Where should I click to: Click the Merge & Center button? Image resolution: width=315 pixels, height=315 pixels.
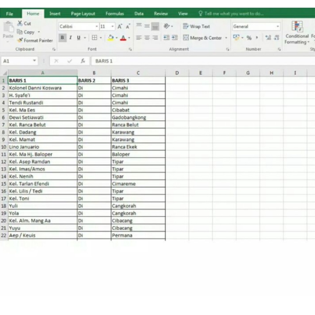(x=202, y=38)
